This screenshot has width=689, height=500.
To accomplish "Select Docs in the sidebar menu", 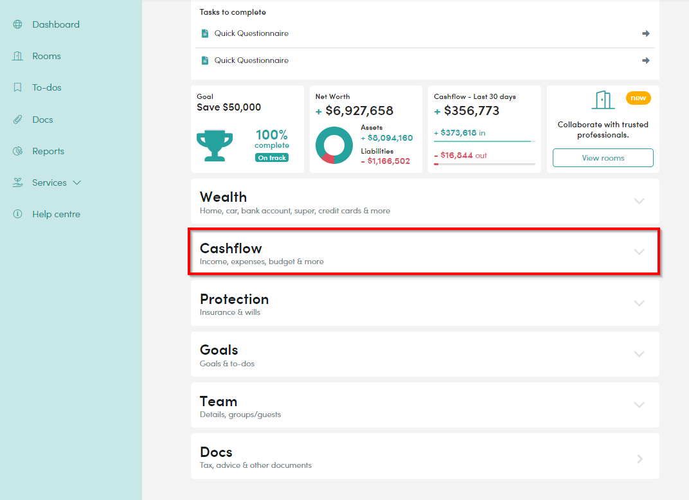I will tap(42, 120).
